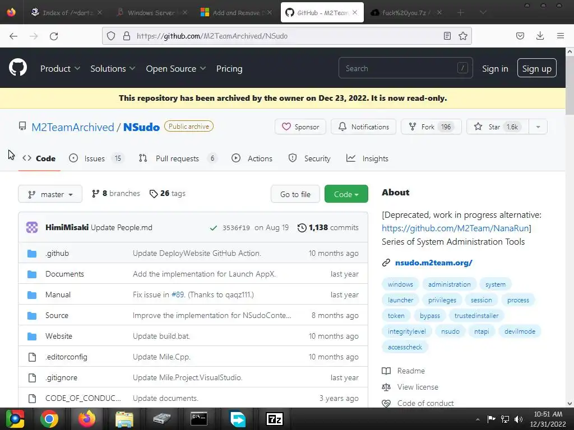Open the Issues tab
Image resolution: width=574 pixels, height=430 pixels.
point(96,158)
